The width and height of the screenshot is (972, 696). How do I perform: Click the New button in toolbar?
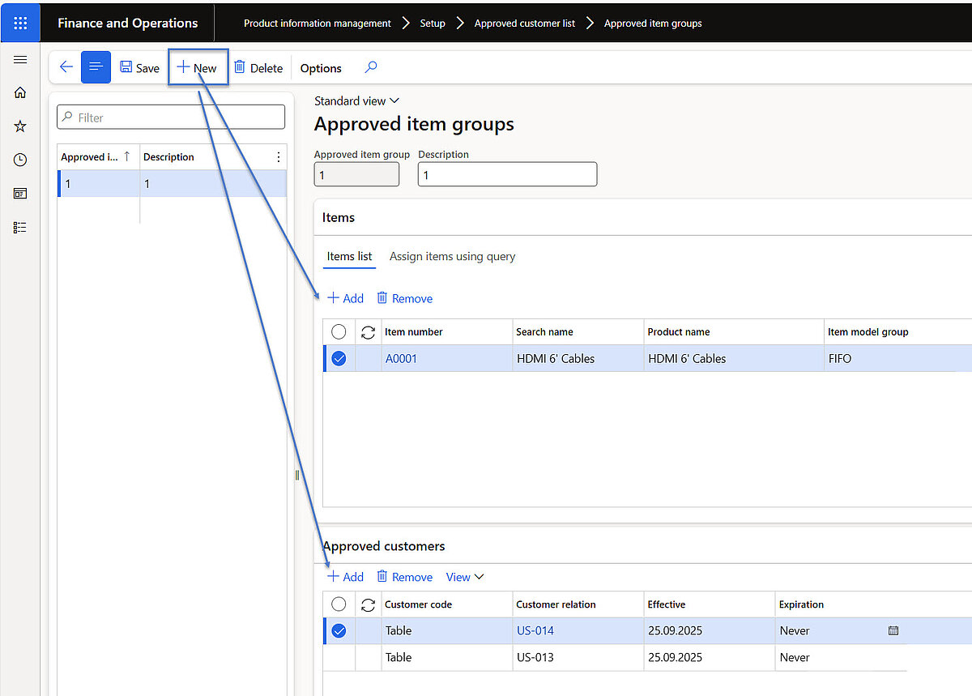tap(198, 68)
